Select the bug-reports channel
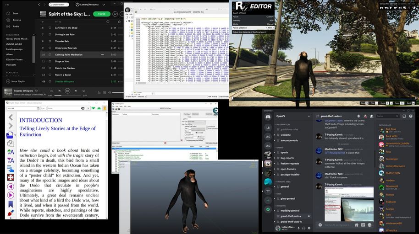Screen dimensions: 419x234 [x=287, y=158]
